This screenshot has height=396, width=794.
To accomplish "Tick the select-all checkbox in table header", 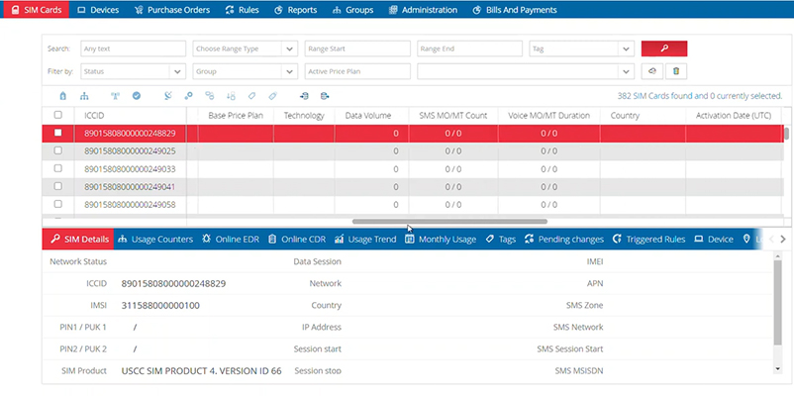I will coord(58,116).
